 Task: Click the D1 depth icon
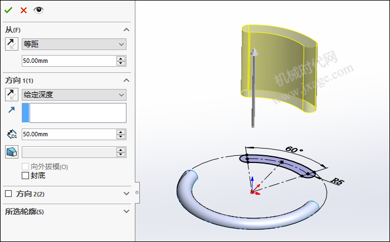12,134
